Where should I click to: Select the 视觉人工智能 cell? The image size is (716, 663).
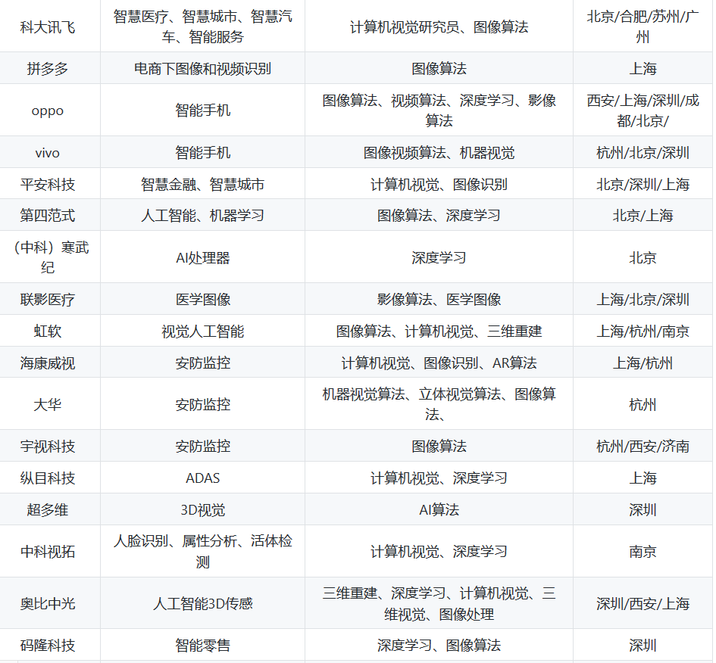(x=203, y=331)
